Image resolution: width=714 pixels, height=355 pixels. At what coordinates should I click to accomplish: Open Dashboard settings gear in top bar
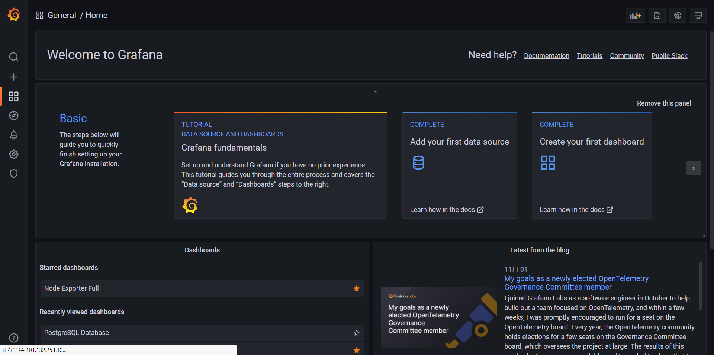pyautogui.click(x=678, y=16)
